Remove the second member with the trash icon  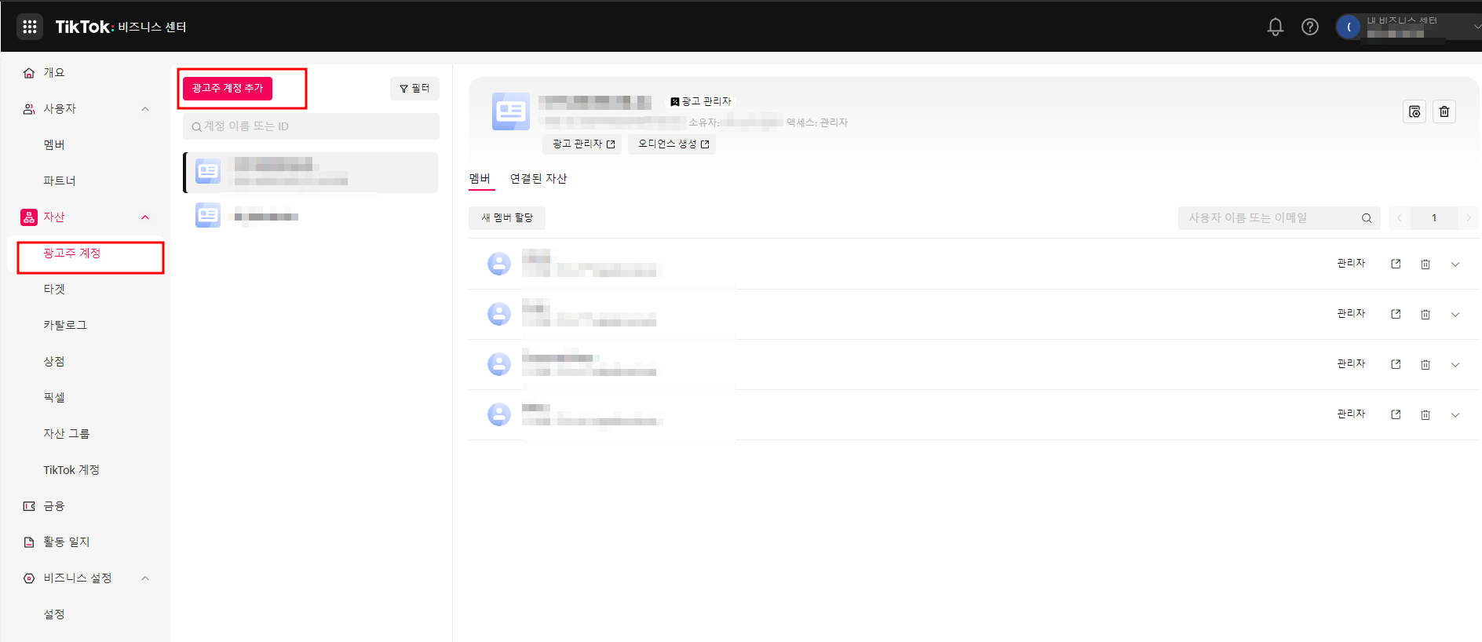1425,315
